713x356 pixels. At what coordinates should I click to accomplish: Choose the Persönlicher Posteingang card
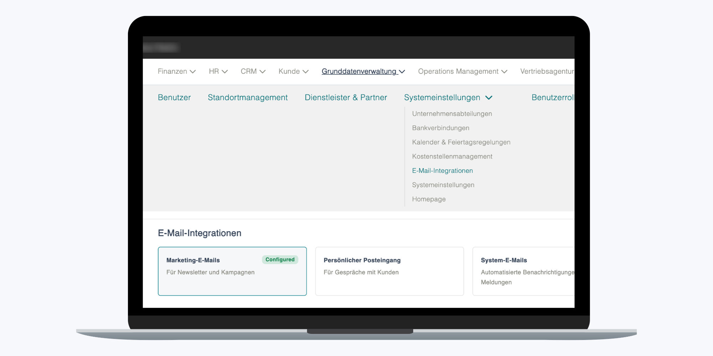coord(389,271)
